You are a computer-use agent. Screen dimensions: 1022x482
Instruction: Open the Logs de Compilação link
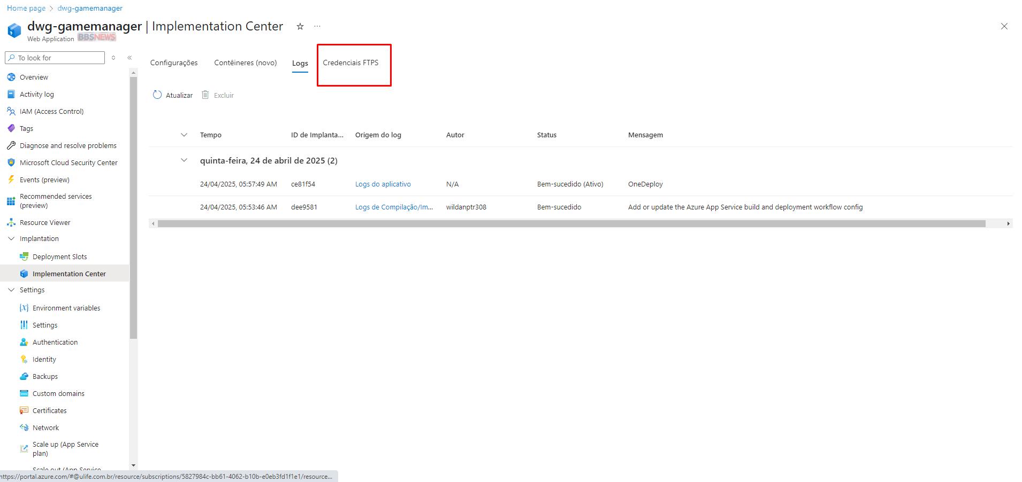tap(394, 207)
